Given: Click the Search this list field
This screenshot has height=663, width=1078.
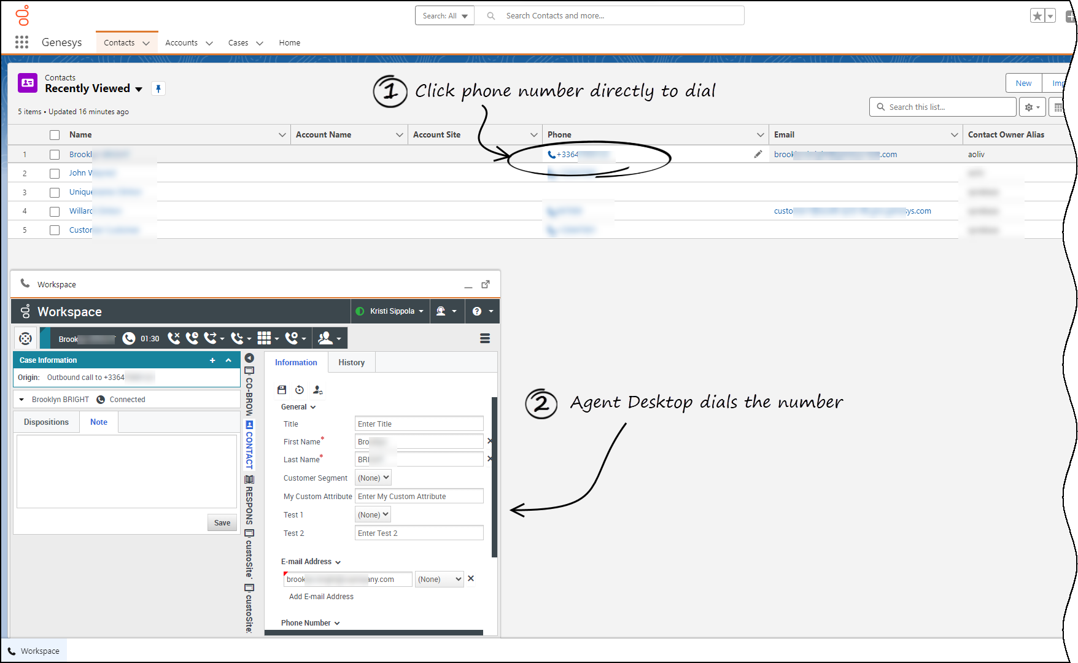Looking at the screenshot, I should pyautogui.click(x=943, y=107).
